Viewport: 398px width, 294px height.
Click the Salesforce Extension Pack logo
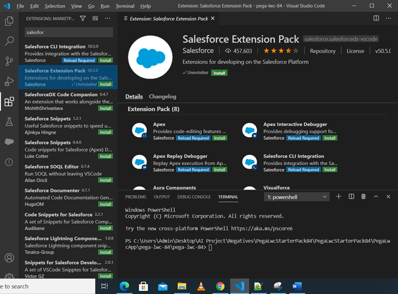click(x=150, y=57)
